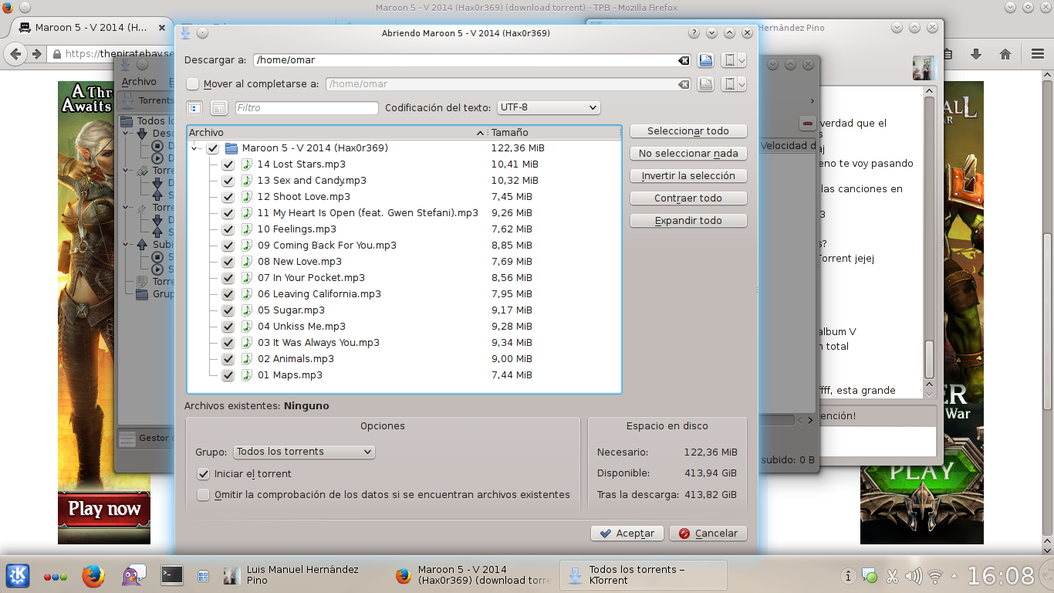This screenshot has height=593, width=1054.
Task: Click the info notifications tray icon
Action: pyautogui.click(x=848, y=576)
